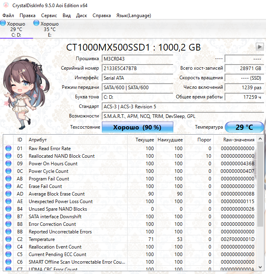Screen dimensions: 266x274
Task: Click the power on hours value 17259 ч
Action: (244, 97)
